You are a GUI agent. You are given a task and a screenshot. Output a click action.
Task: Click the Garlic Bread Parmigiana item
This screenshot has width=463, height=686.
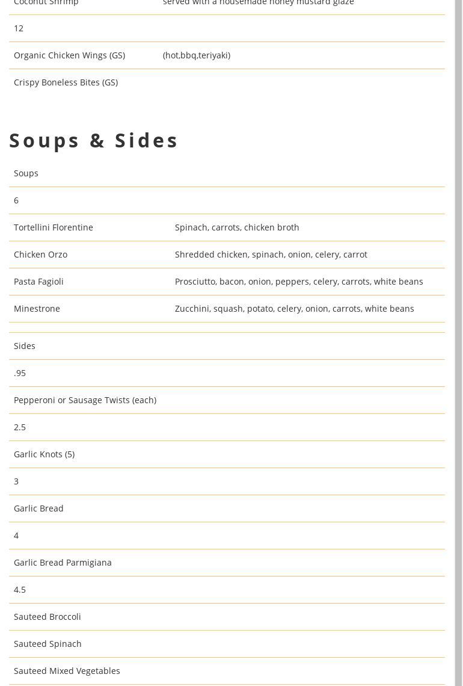tap(63, 563)
